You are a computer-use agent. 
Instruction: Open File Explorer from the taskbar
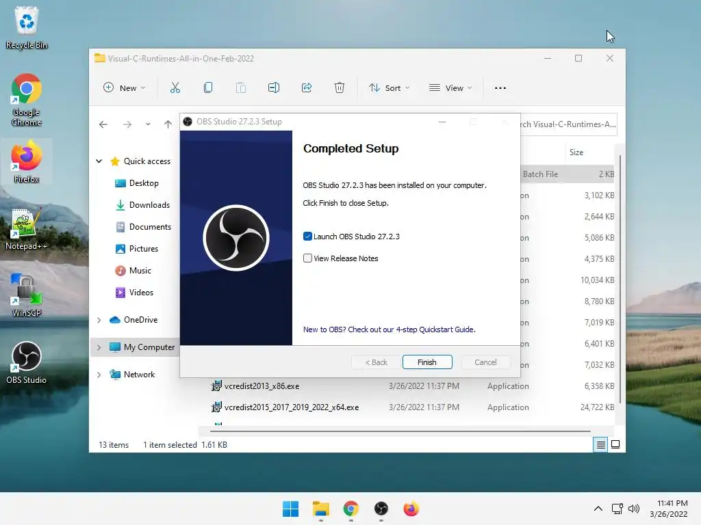[321, 509]
